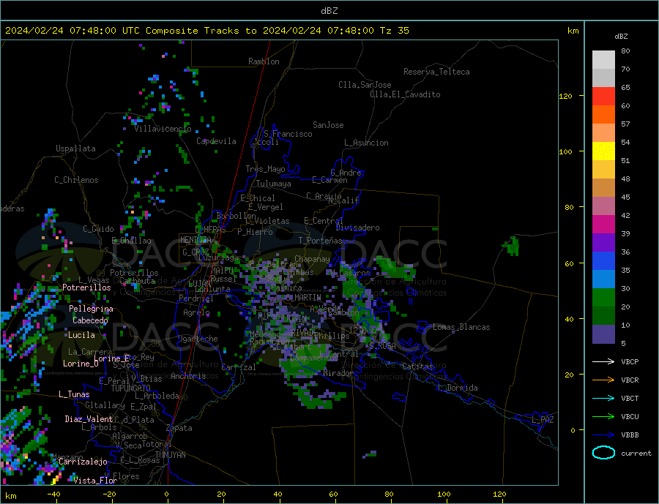Click the 'km' unit label at the bottom left

(x=11, y=496)
